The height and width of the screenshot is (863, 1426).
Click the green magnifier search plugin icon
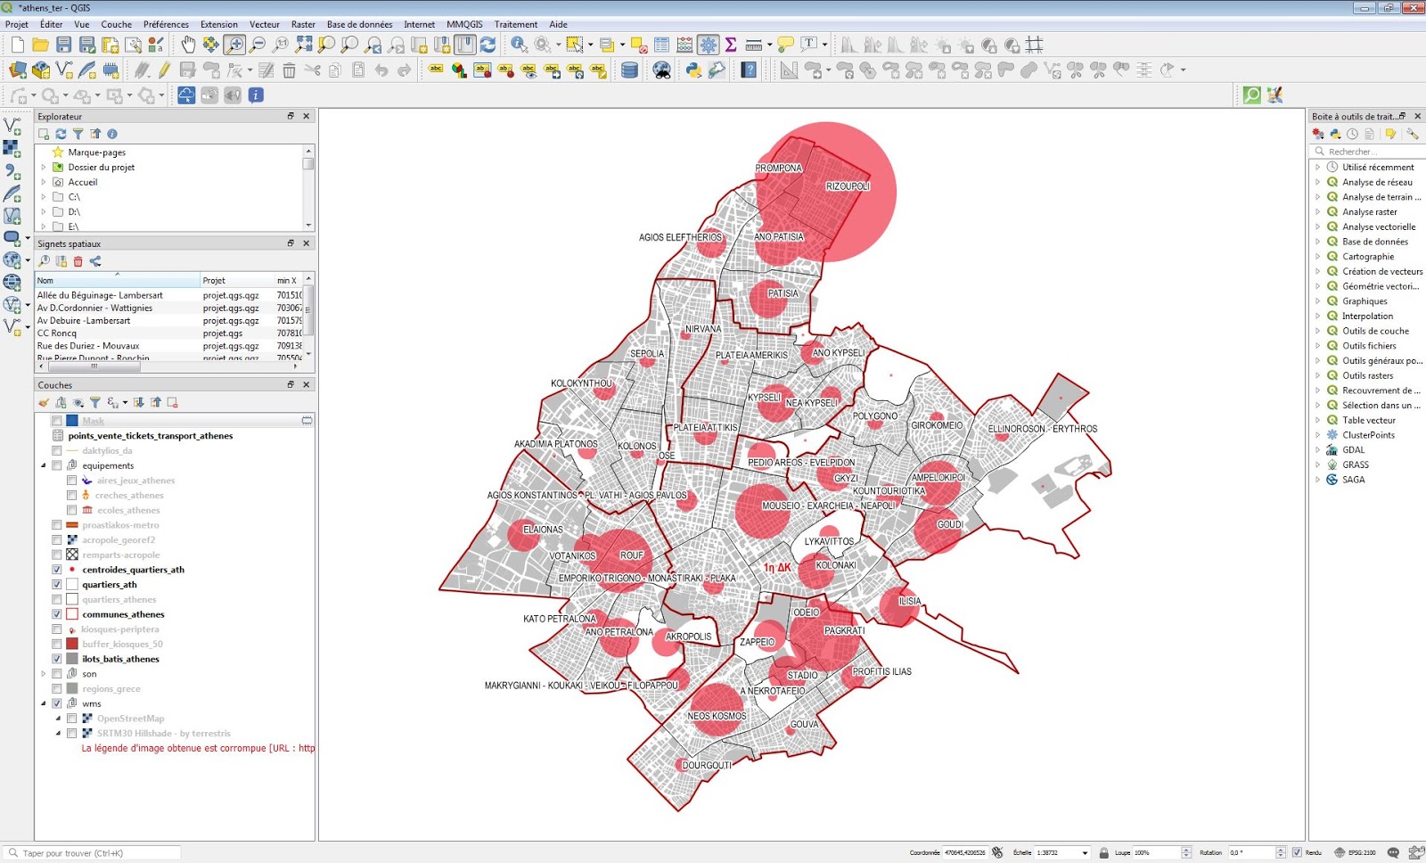point(1252,95)
